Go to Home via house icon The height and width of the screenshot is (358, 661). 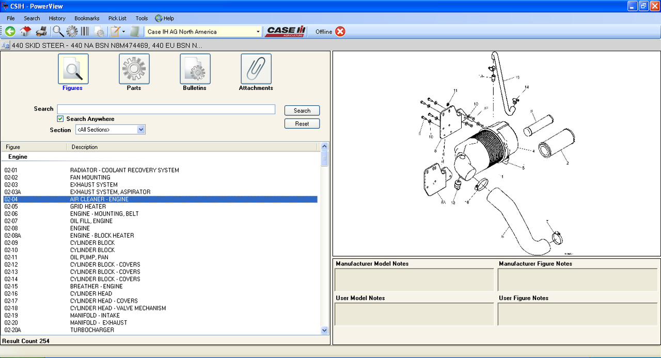25,32
